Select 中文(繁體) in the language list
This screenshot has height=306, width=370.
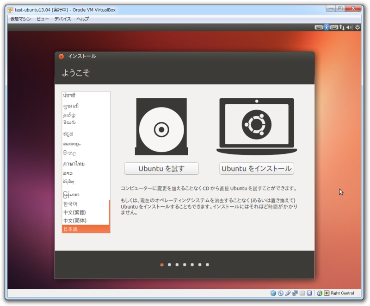click(86, 212)
